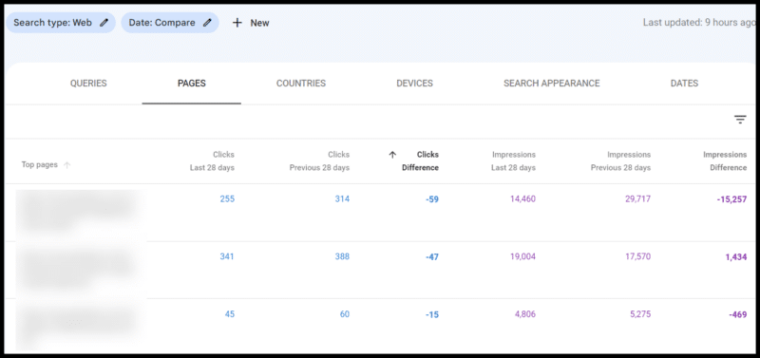Click the 14,460 impressions value
This screenshot has width=760, height=358.
tap(522, 198)
